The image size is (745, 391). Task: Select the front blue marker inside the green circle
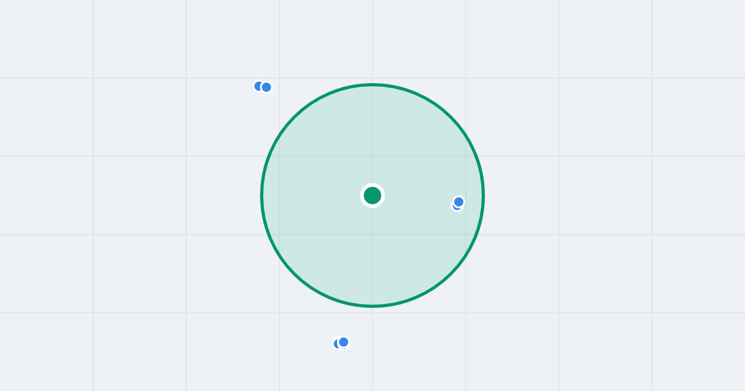point(459,202)
